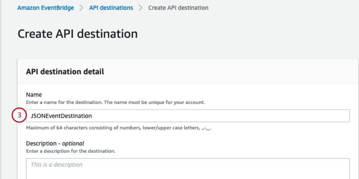Click the Description - optional label
The height and width of the screenshot is (179, 359).
click(x=55, y=143)
